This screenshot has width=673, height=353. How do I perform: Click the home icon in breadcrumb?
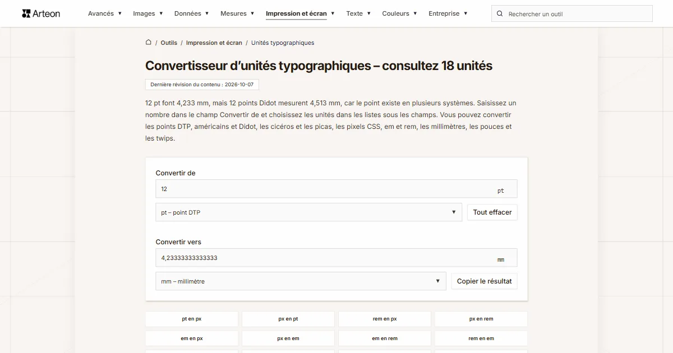149,42
